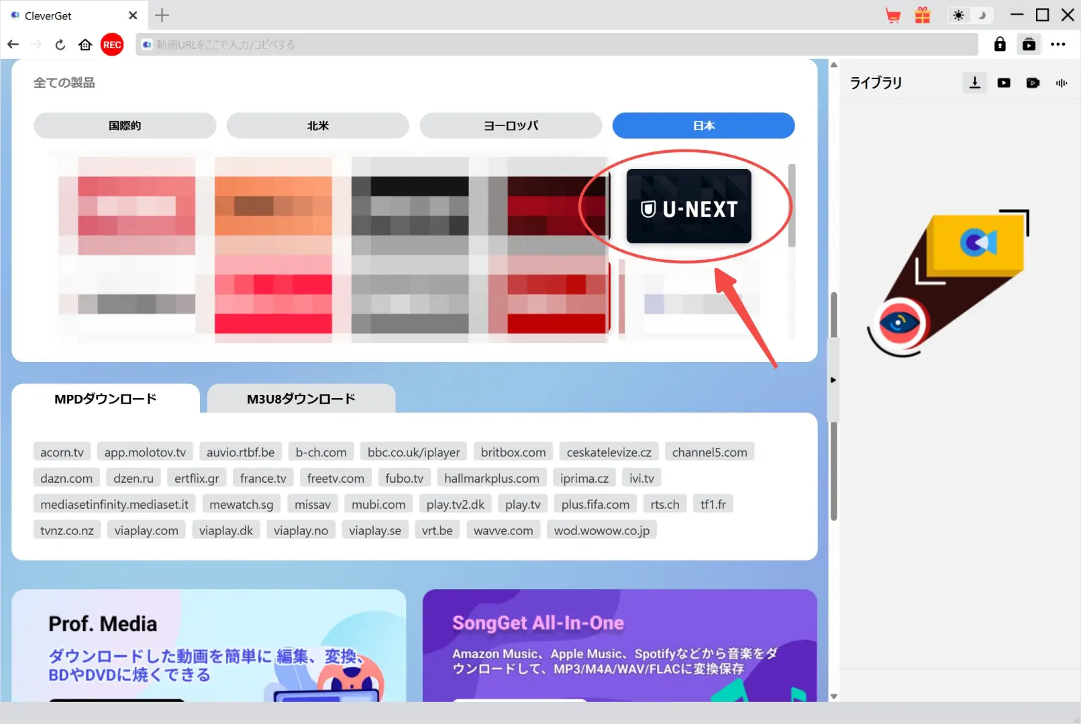Screen dimensions: 1081x724
Task: Open the wavve.com site tag
Action: 503,530
